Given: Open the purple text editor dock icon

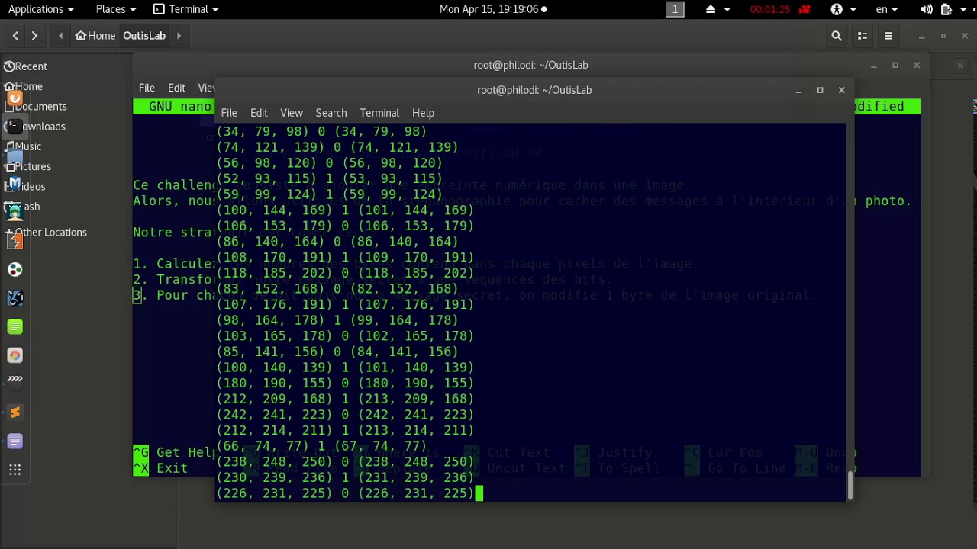Looking at the screenshot, I should tap(15, 441).
